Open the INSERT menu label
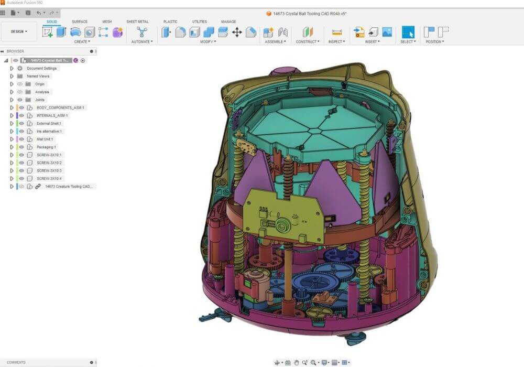Viewport: 524px width, 367px height. tap(372, 42)
